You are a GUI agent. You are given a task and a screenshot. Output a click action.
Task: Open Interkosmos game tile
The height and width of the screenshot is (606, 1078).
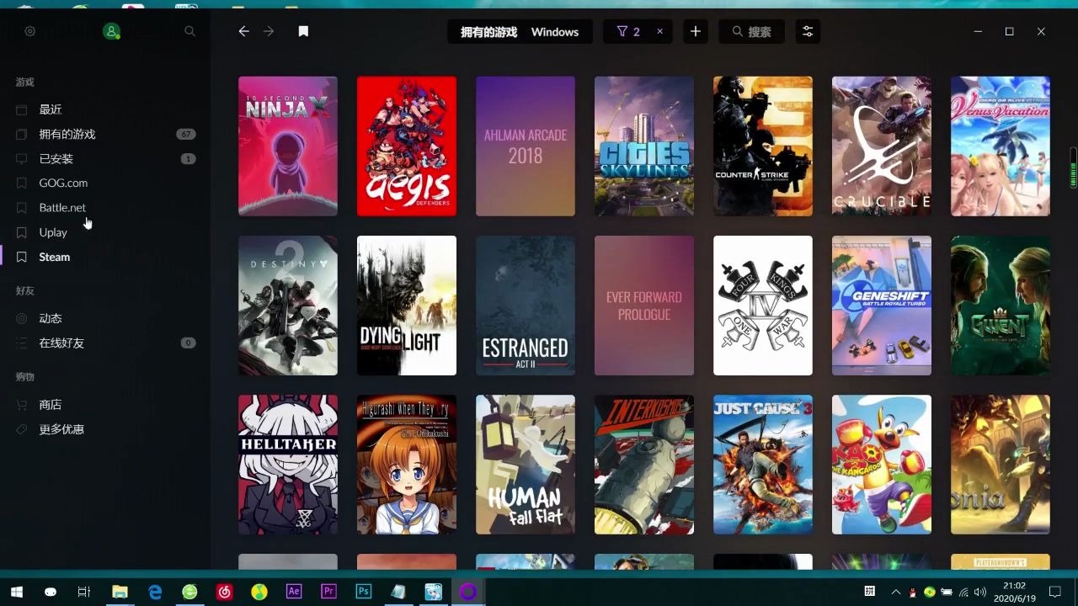pyautogui.click(x=644, y=465)
